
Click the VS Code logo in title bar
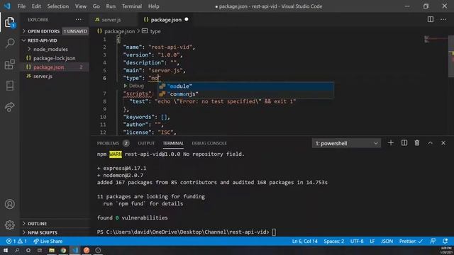(x=7, y=6)
